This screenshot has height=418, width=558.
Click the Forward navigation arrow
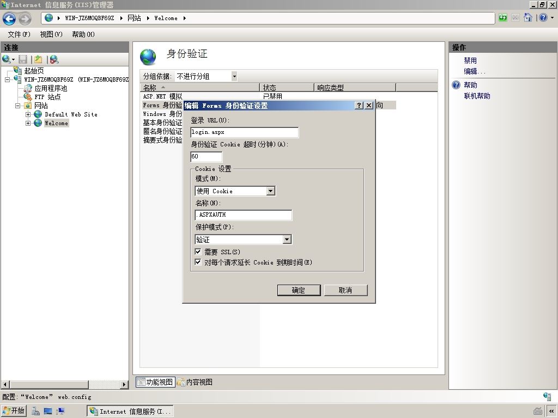25,19
